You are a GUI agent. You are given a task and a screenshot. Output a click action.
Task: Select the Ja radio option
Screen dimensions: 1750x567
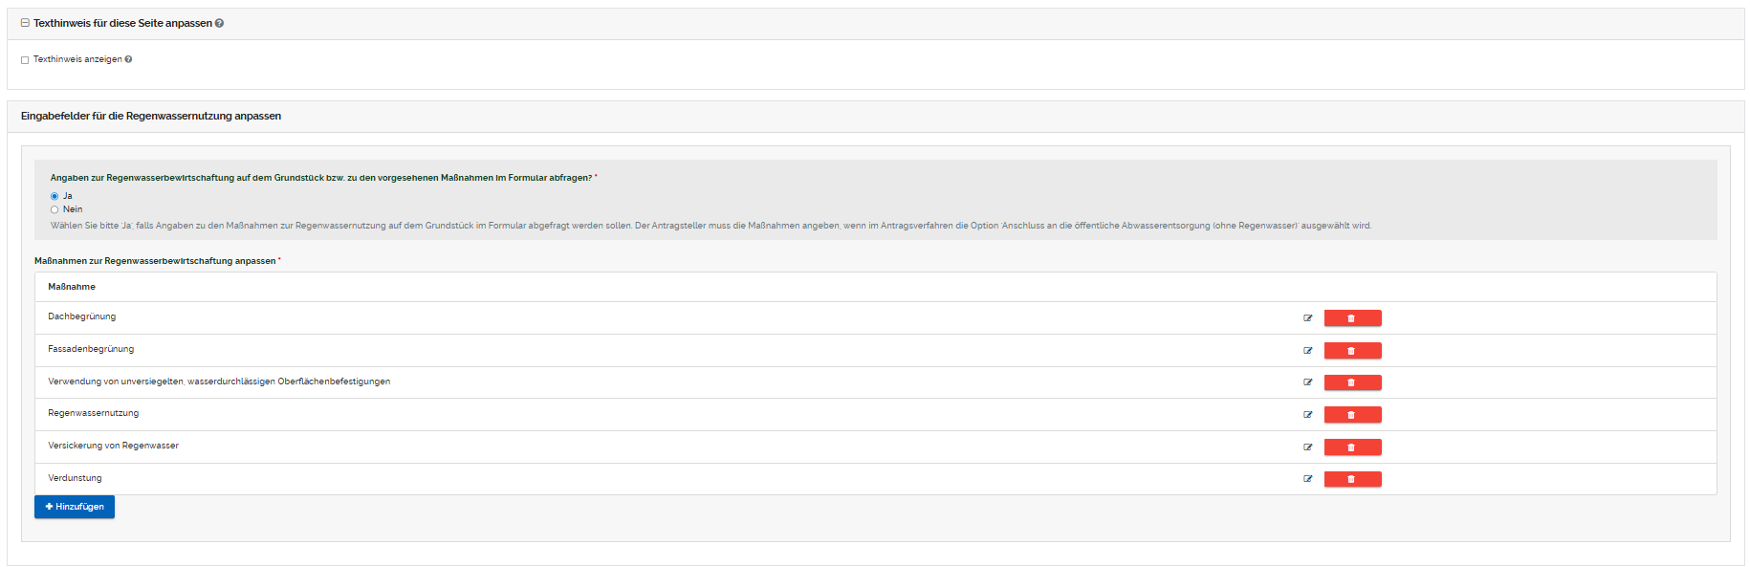(55, 196)
